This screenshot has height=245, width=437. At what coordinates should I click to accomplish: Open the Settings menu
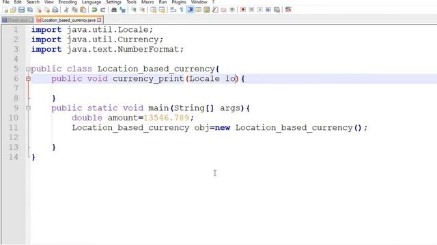114,2
